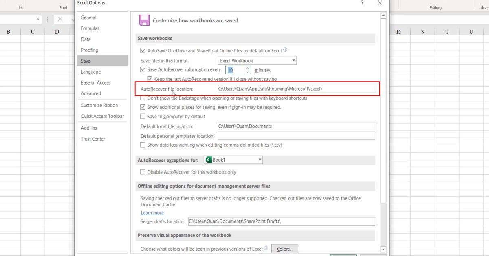Enable Disable AutoRecover for this workbook only
Viewport: 489px width, 256px height.
143,172
